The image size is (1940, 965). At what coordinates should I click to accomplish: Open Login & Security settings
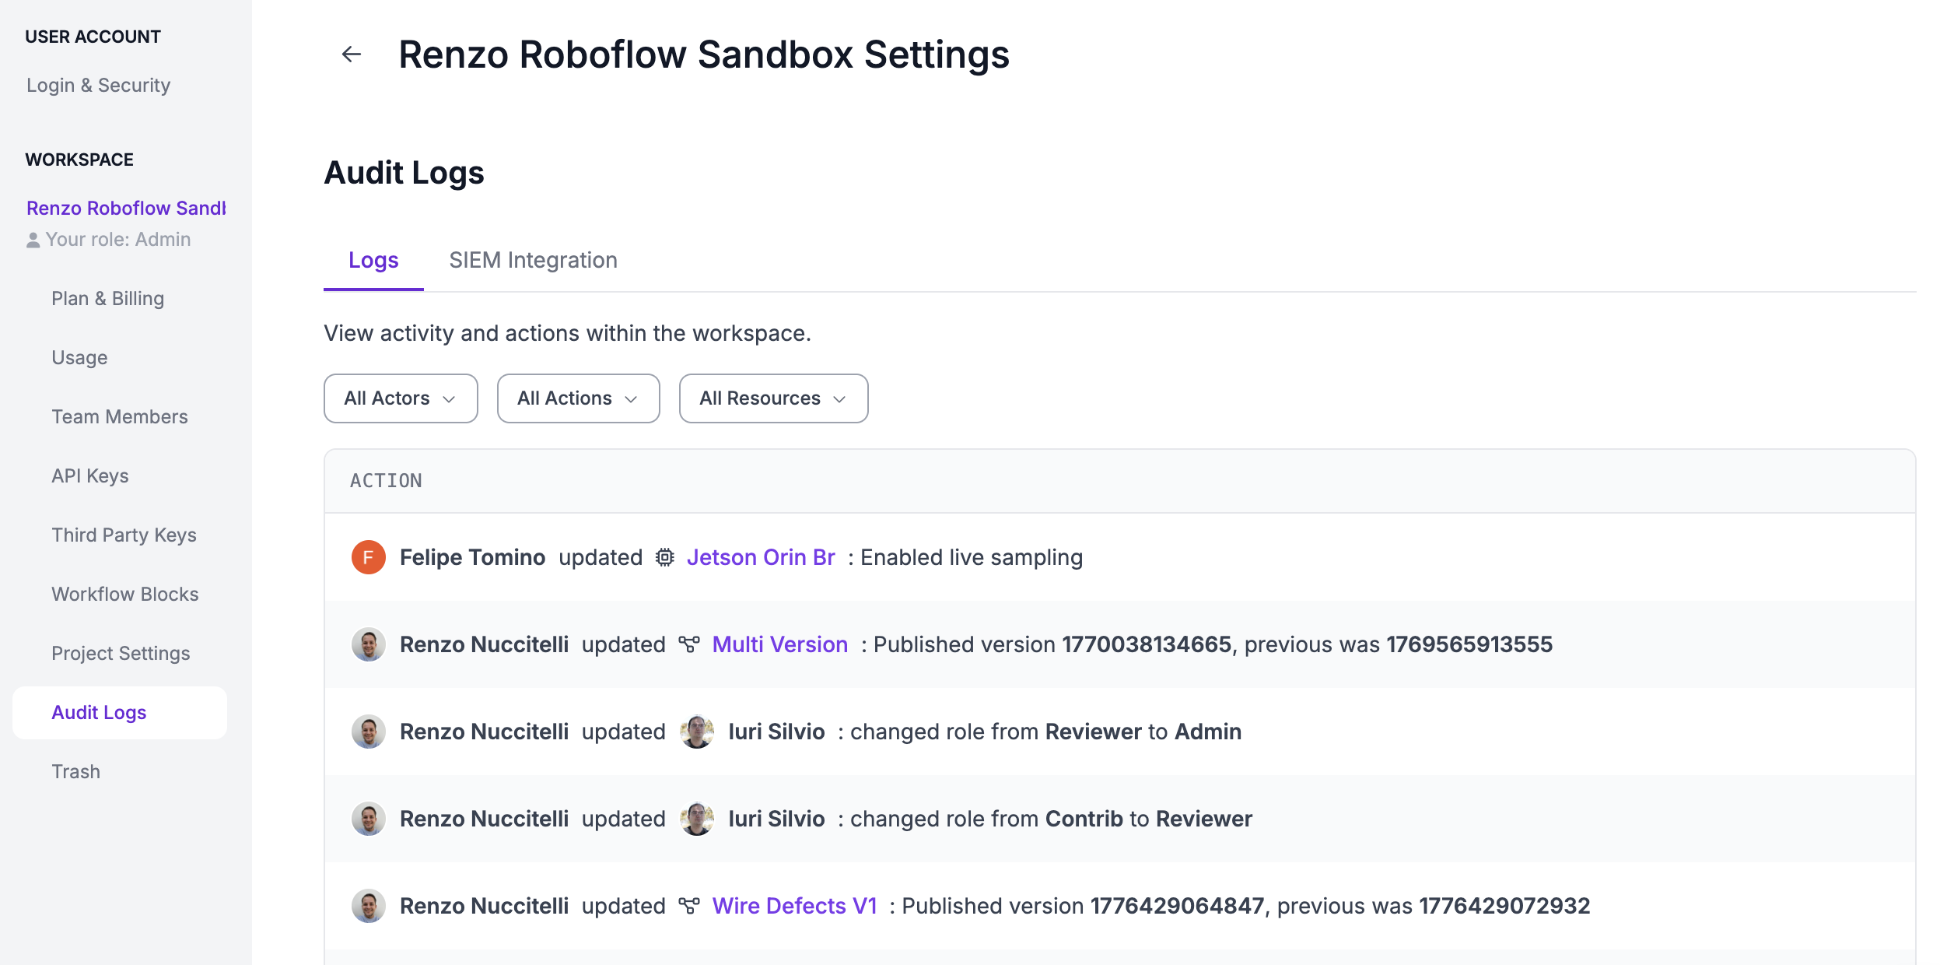(x=98, y=85)
